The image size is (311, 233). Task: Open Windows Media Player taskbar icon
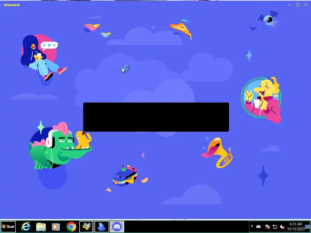[56, 227]
